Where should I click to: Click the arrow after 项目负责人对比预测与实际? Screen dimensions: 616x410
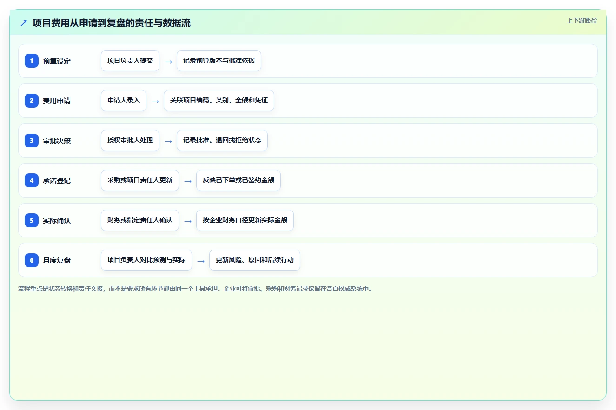tap(201, 261)
